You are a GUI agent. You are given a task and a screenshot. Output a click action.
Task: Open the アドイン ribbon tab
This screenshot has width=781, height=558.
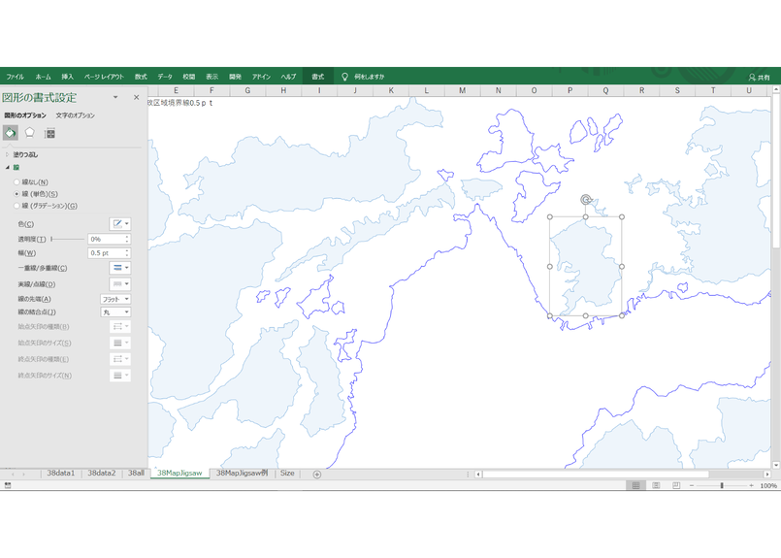point(261,77)
